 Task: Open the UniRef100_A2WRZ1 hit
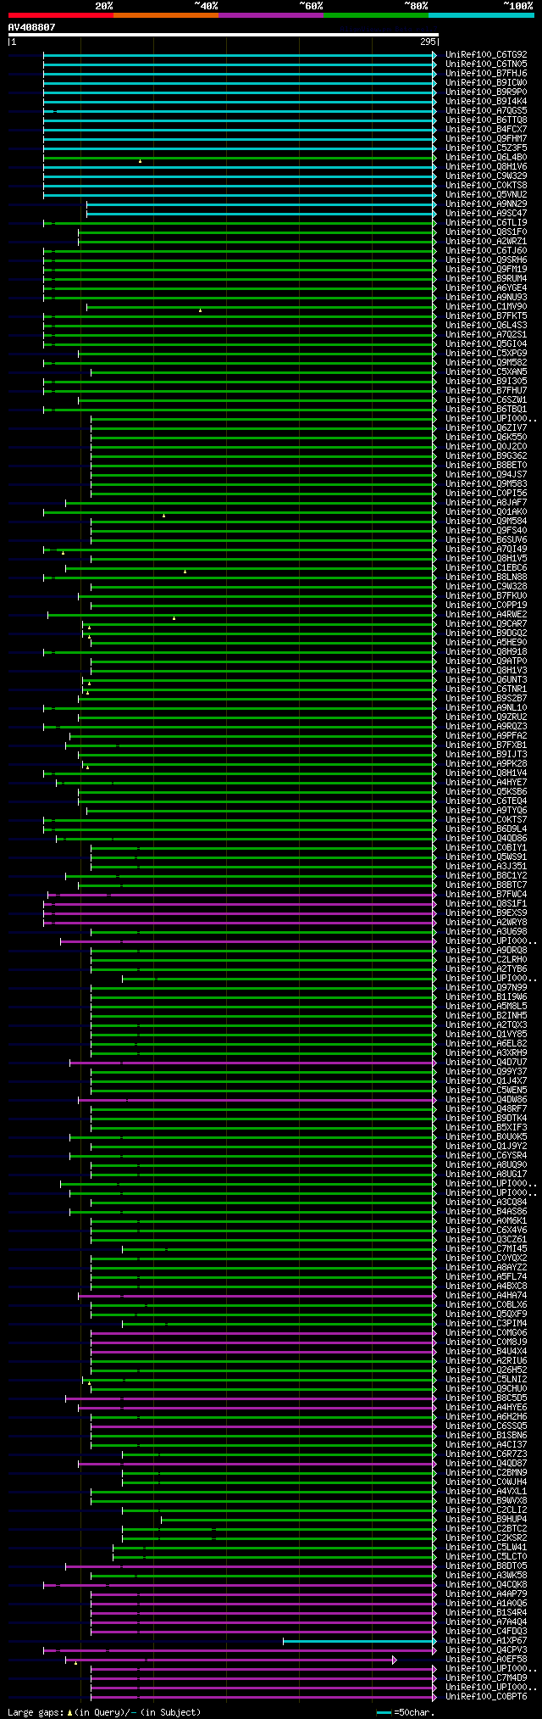coord(486,242)
